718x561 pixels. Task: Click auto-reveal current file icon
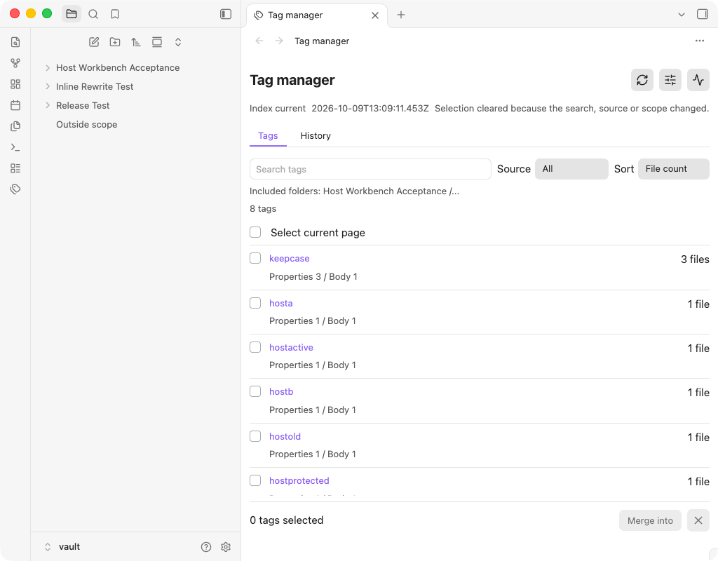[157, 42]
